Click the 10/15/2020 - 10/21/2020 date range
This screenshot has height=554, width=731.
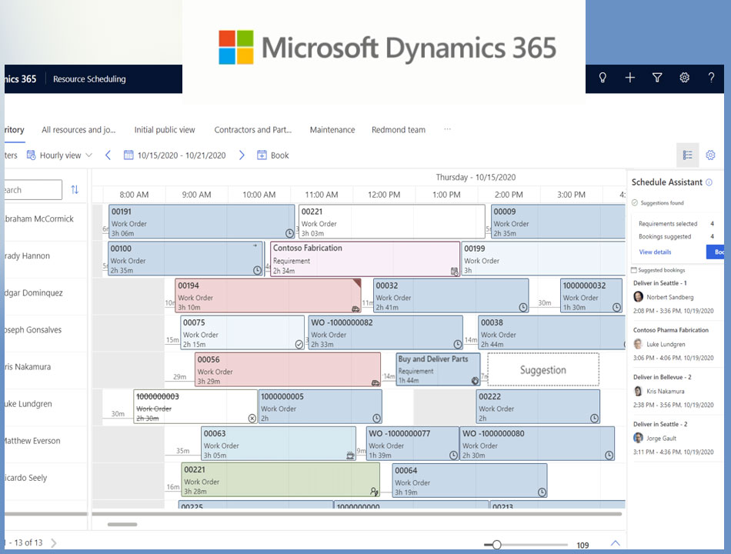(x=182, y=155)
